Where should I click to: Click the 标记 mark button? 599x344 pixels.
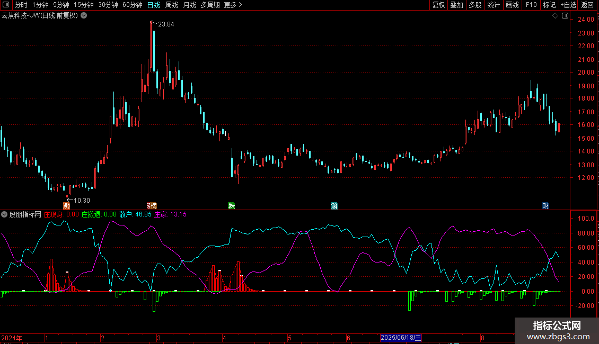tap(549, 5)
